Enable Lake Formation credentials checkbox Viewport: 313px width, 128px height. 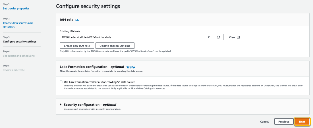[x=61, y=82]
